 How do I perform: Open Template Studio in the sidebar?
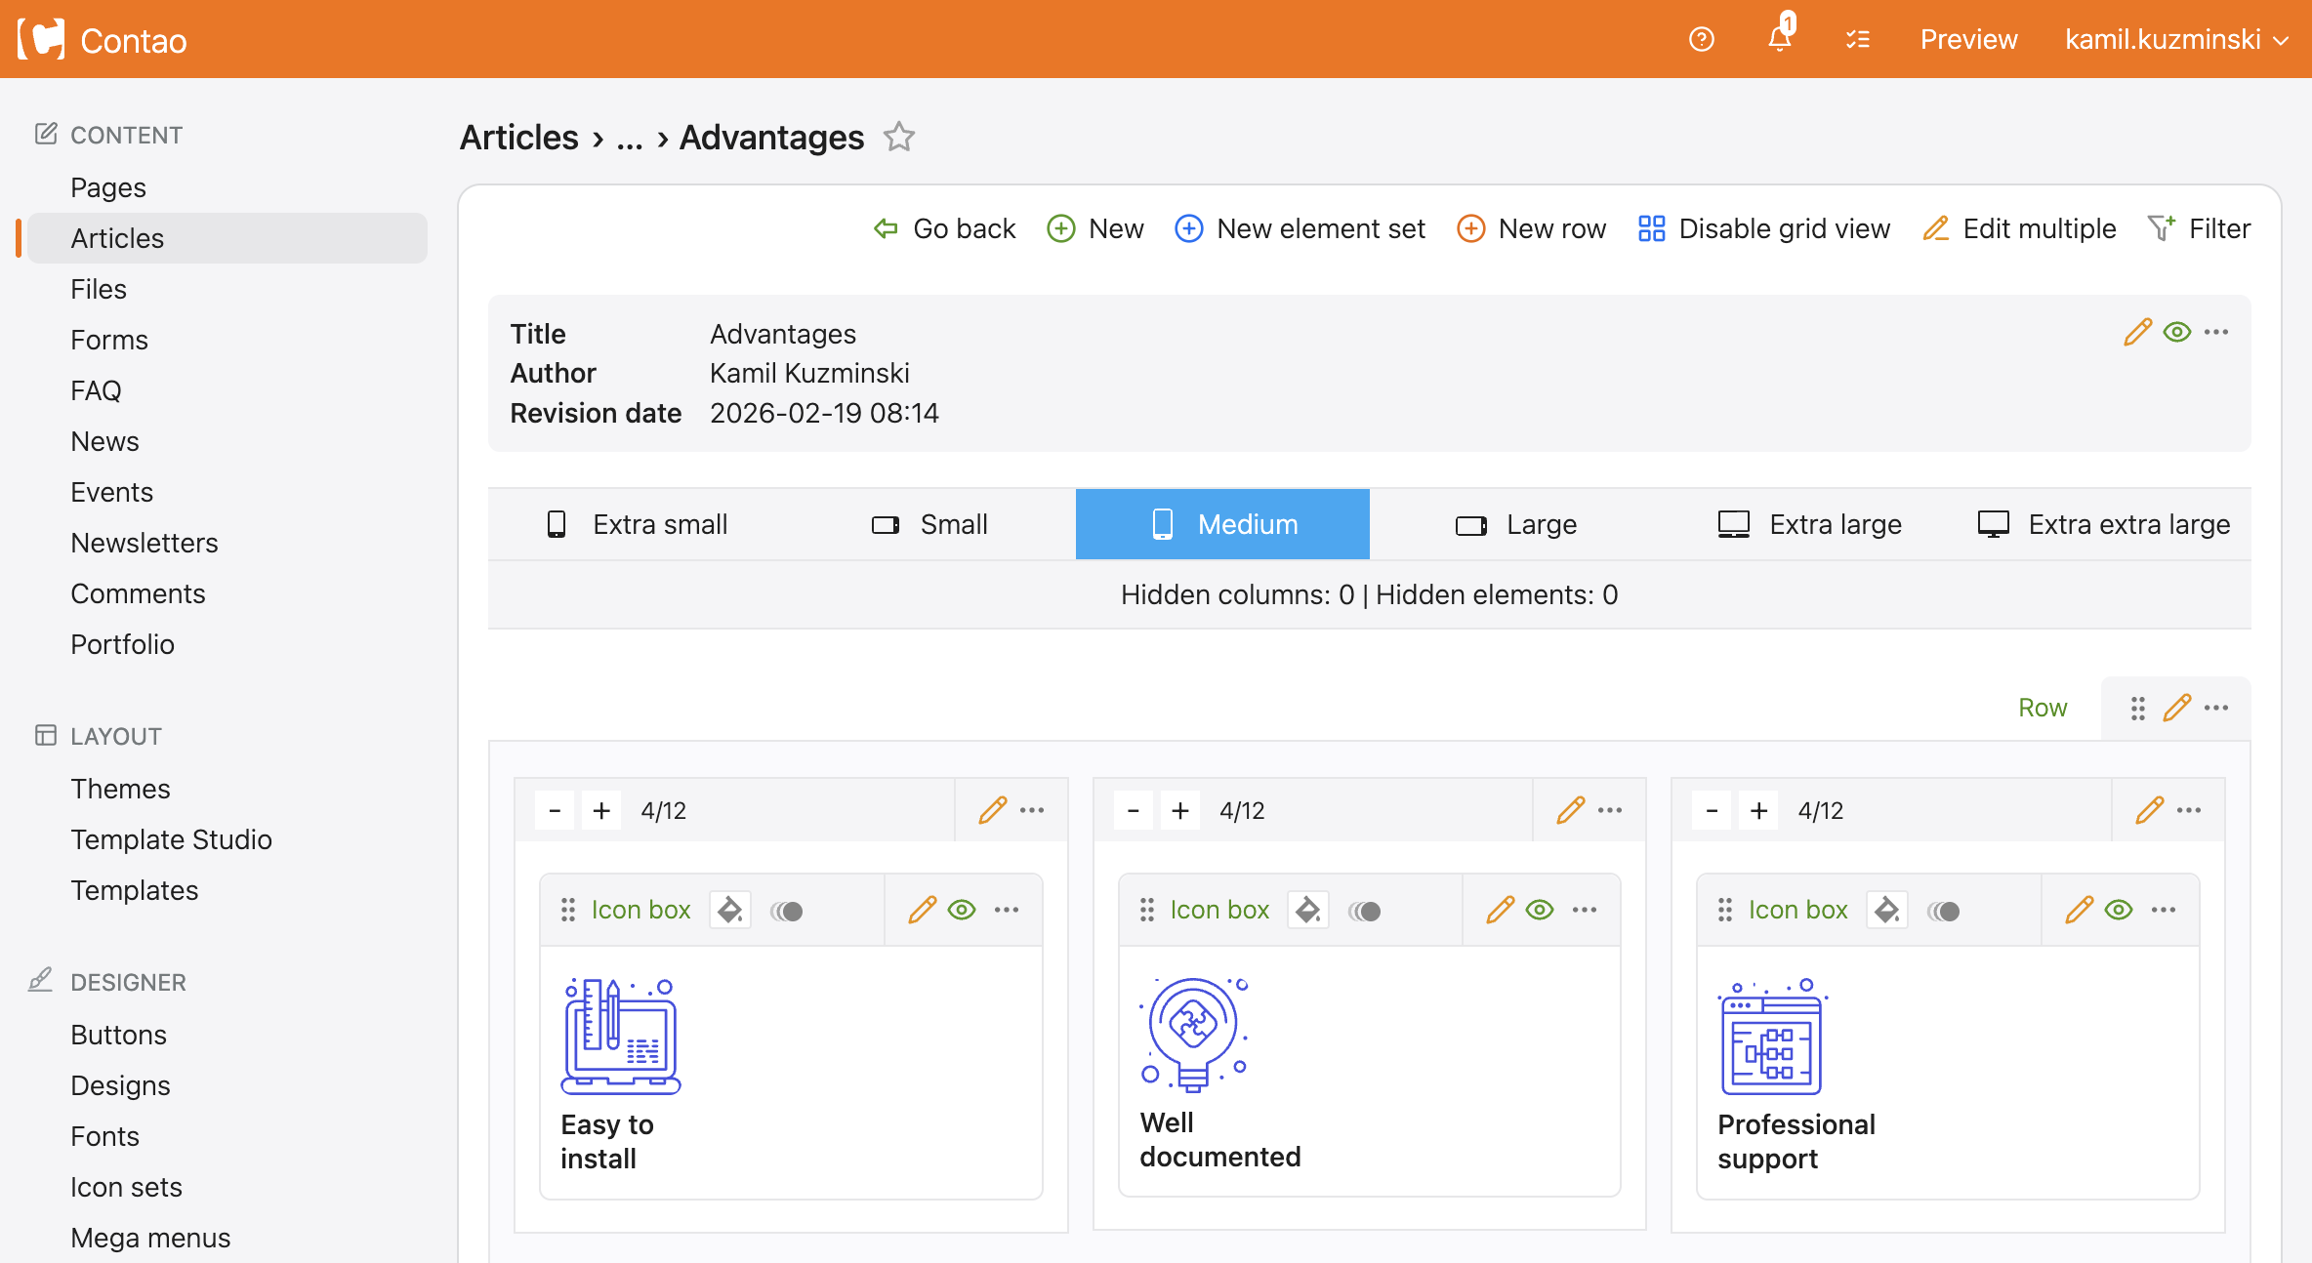(x=171, y=839)
